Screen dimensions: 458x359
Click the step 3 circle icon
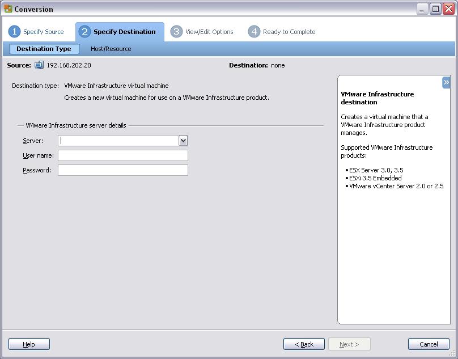tap(176, 32)
